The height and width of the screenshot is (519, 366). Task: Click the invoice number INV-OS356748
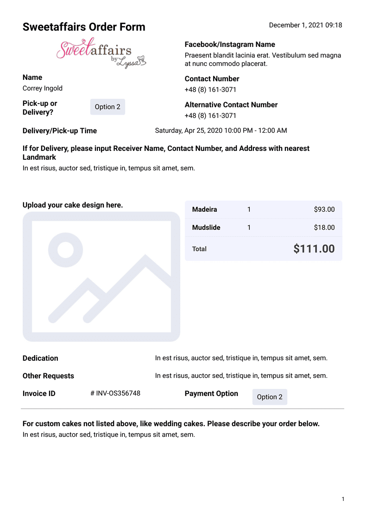coord(115,393)
